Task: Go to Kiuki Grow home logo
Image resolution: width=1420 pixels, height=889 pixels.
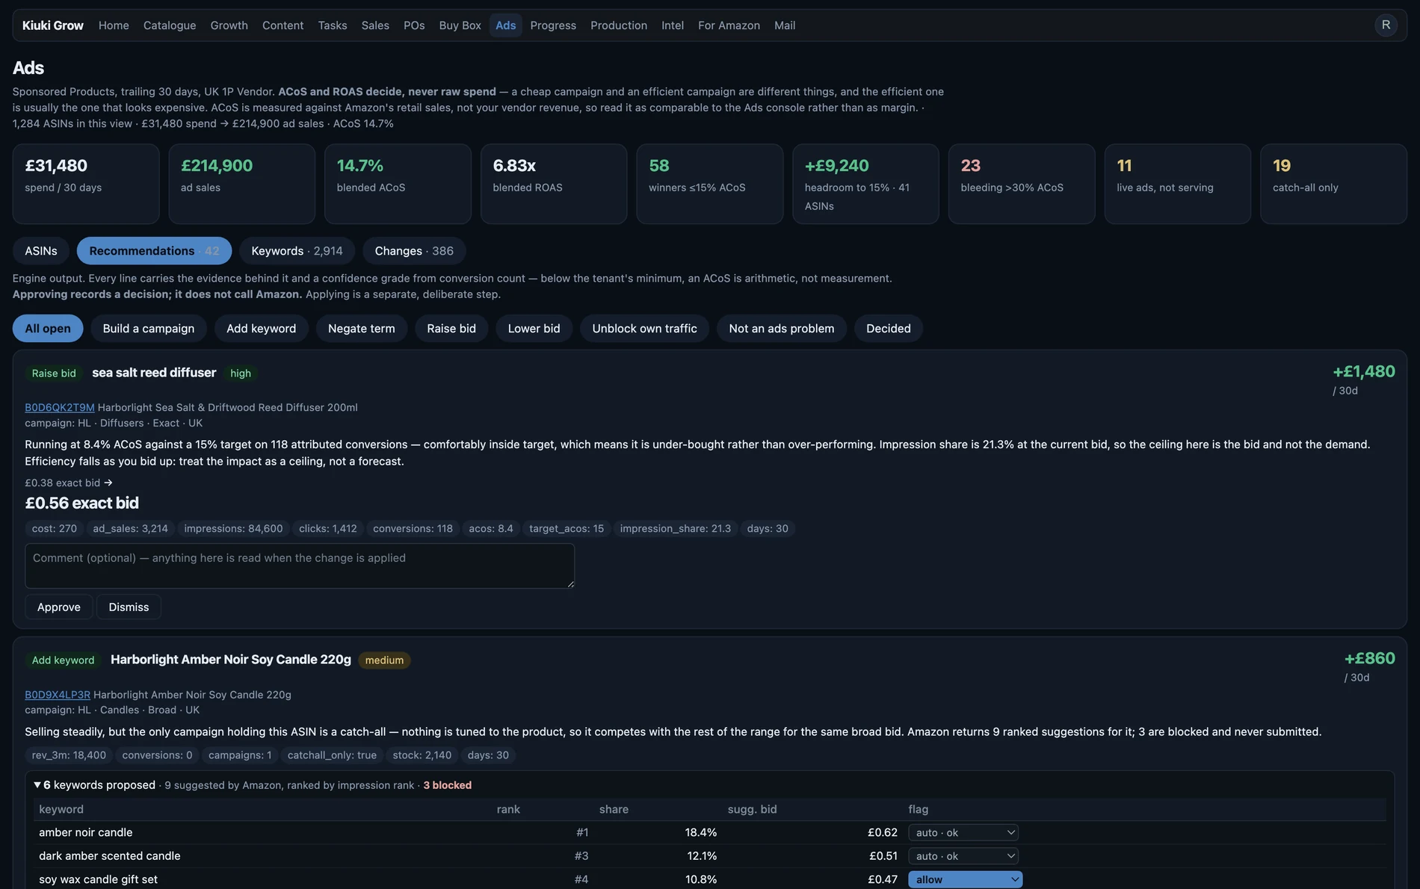Action: point(52,25)
